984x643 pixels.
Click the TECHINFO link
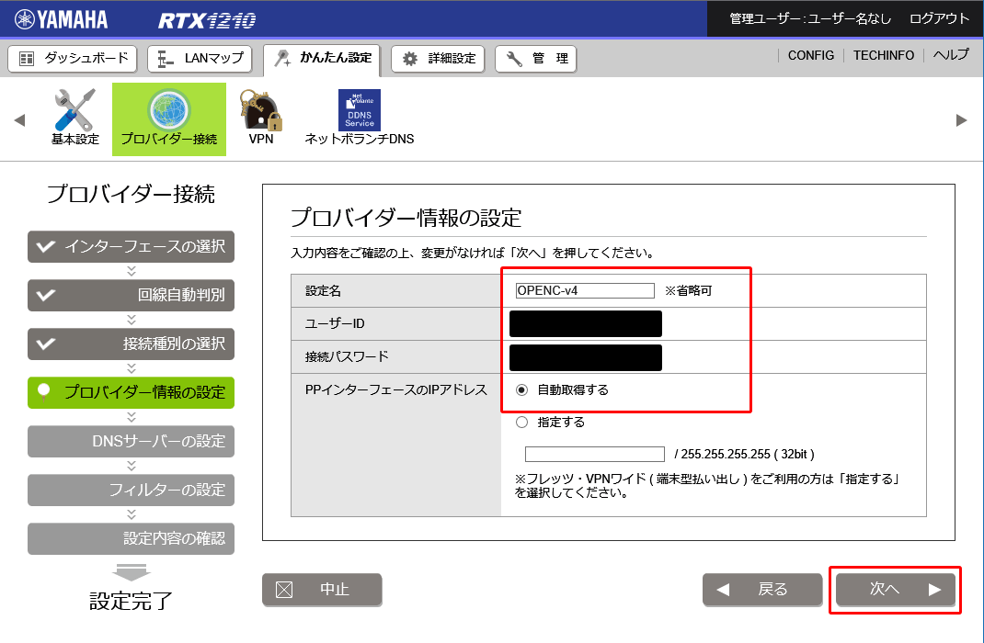click(x=884, y=55)
